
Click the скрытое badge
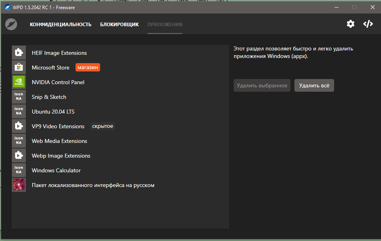pyautogui.click(x=103, y=126)
